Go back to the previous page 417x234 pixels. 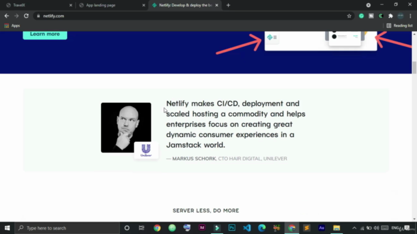pyautogui.click(x=7, y=16)
